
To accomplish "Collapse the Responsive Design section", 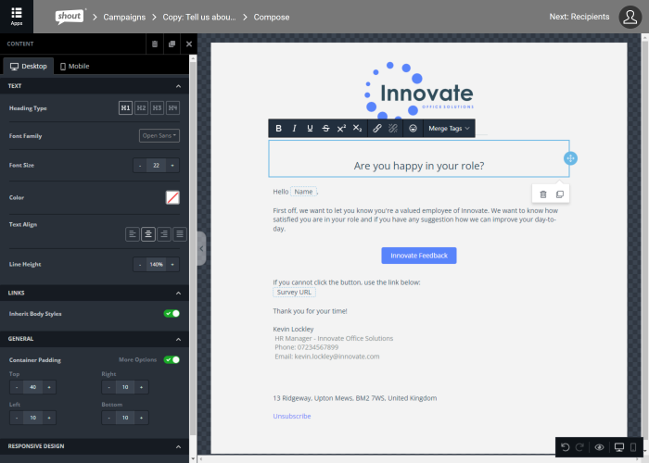I will pyautogui.click(x=178, y=446).
